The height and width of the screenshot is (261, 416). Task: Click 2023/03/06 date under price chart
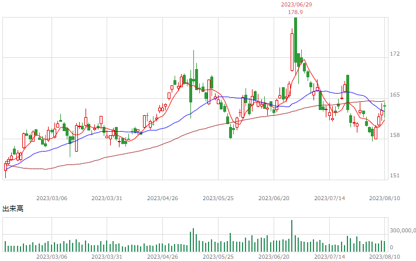[52, 198]
